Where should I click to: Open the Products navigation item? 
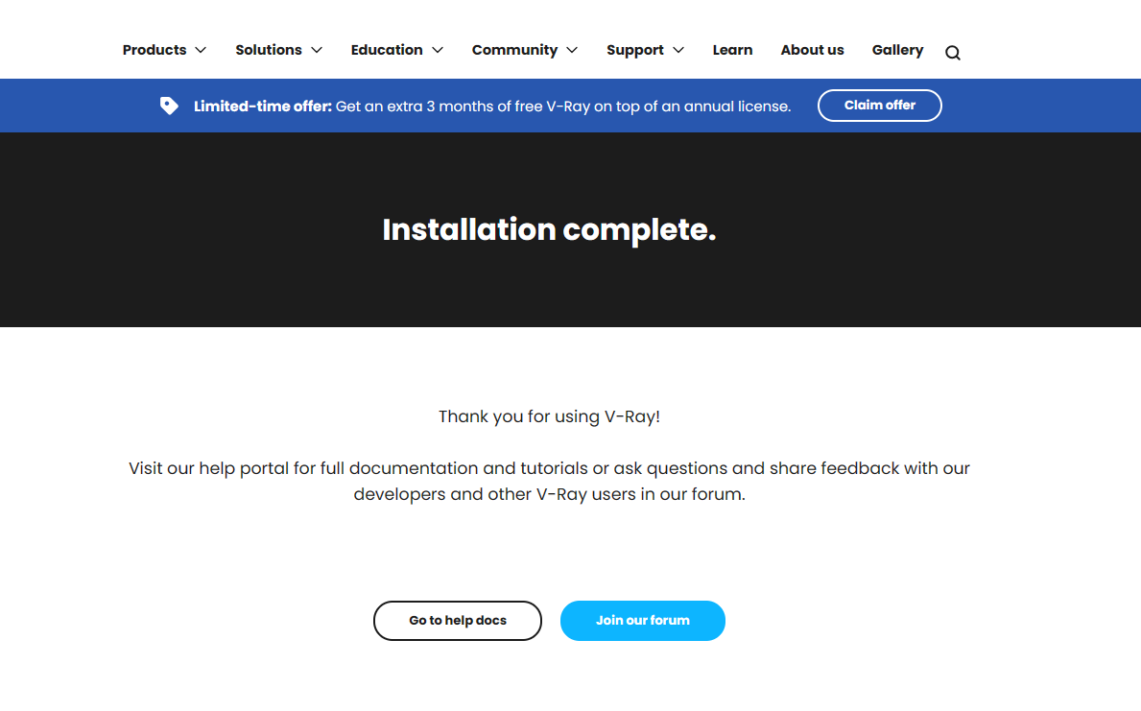(x=155, y=50)
